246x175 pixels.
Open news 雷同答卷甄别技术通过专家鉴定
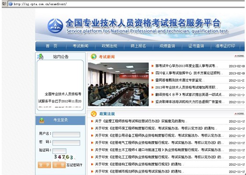180,80
